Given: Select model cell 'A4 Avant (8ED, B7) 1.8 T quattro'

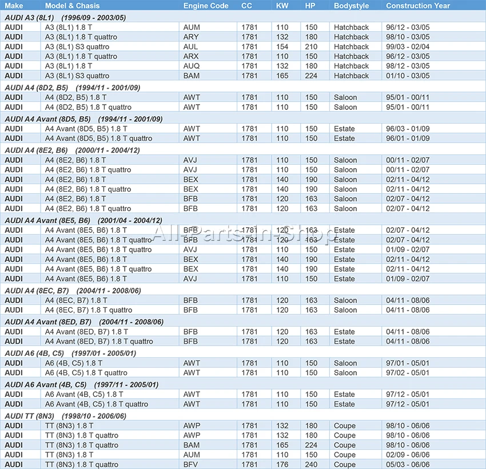Looking at the screenshot, I should coord(99,341).
